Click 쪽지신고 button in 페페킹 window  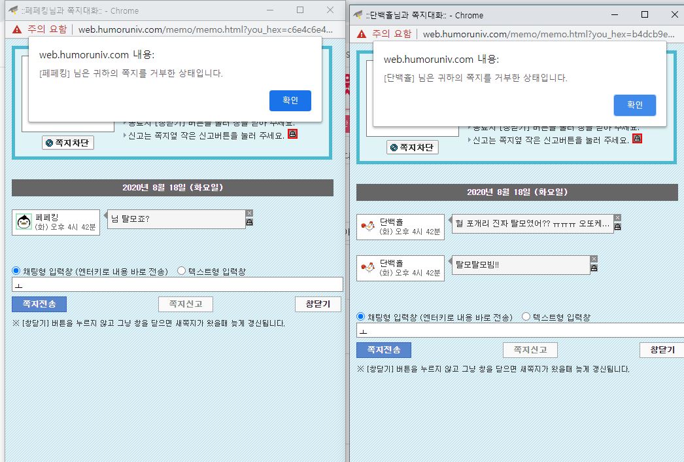186,304
